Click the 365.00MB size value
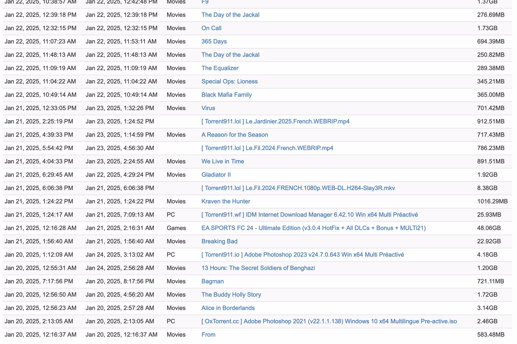Screen dimensions: 517x344 [x=491, y=95]
